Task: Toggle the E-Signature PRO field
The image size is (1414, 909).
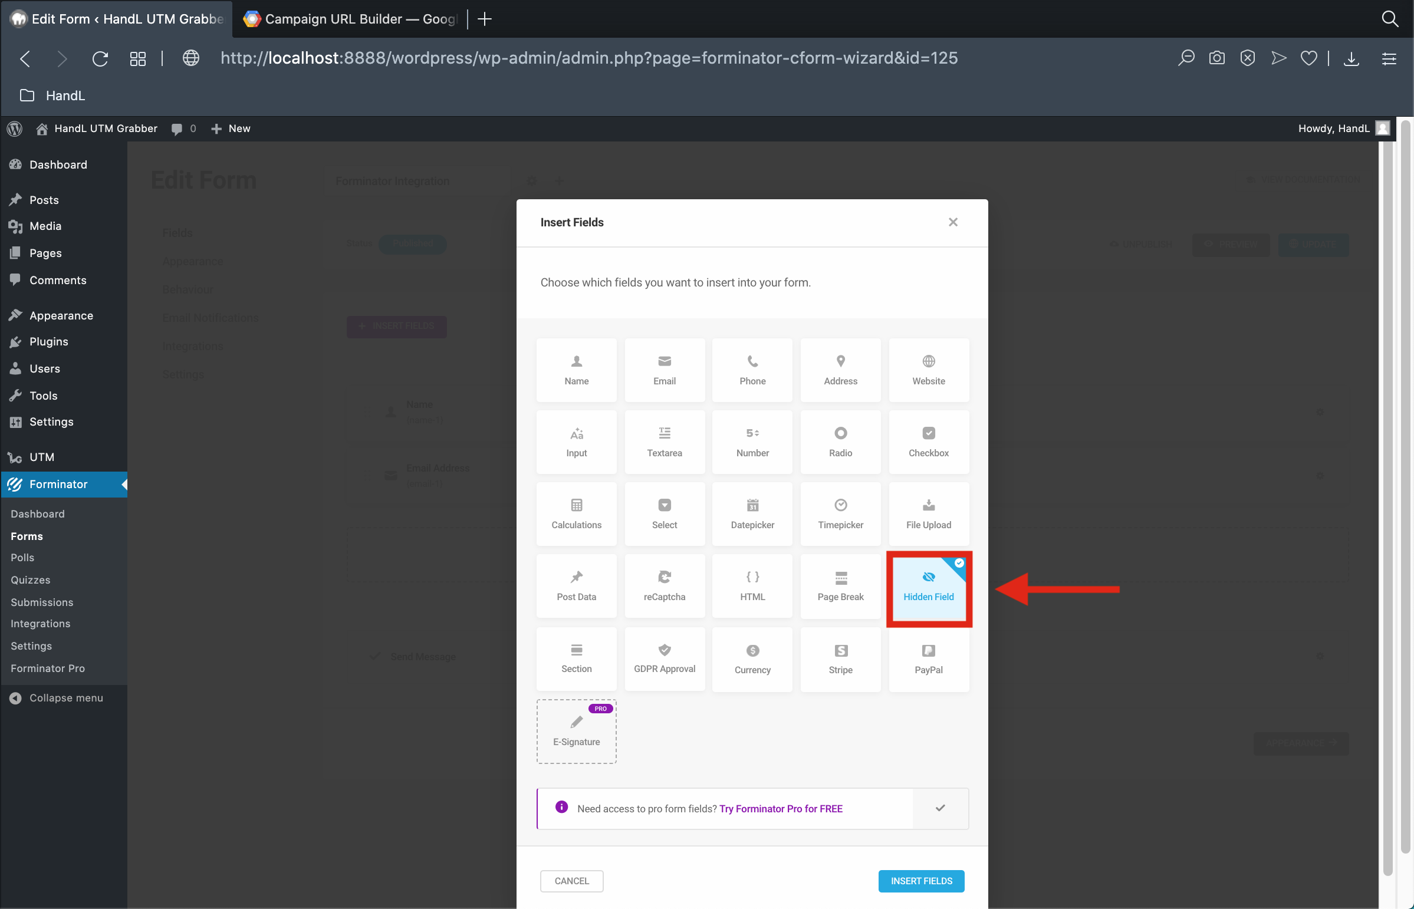Action: [x=576, y=732]
